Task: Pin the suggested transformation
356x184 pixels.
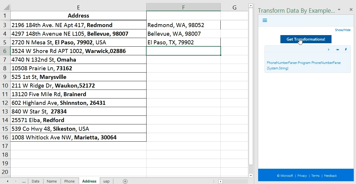Action: click(337, 50)
